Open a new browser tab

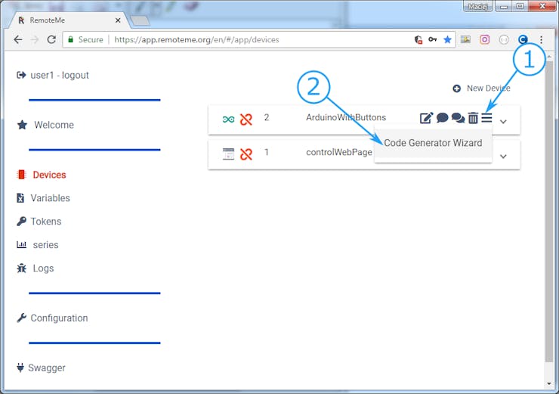(x=141, y=21)
